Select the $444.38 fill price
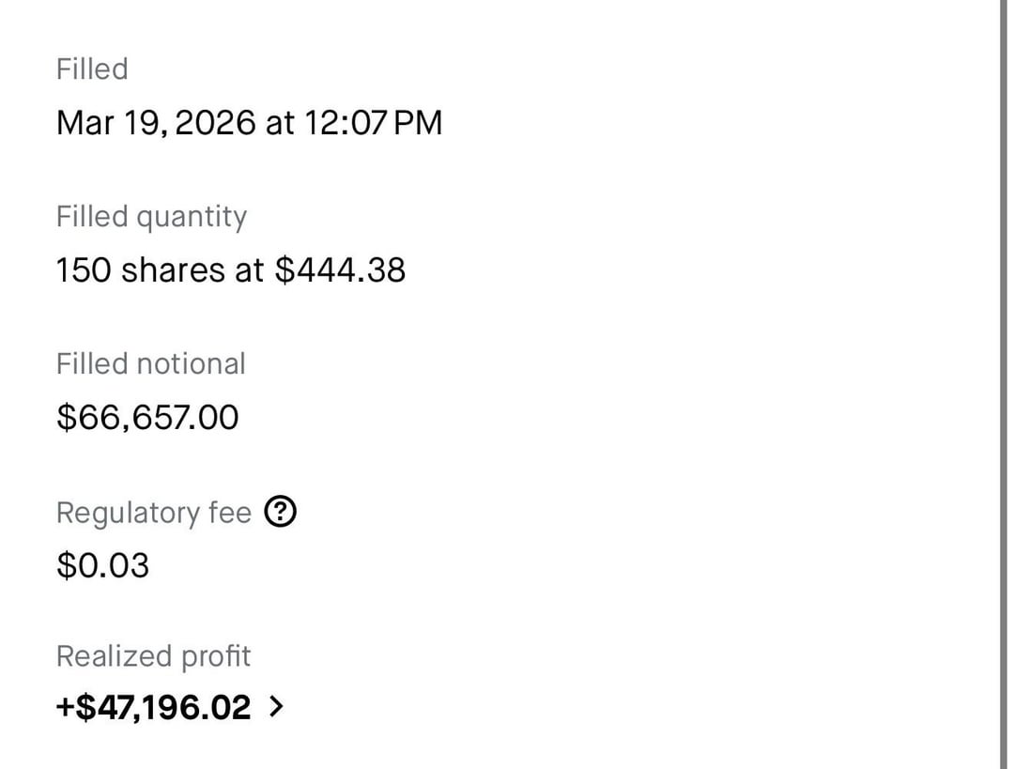This screenshot has width=1014, height=769. 340,270
